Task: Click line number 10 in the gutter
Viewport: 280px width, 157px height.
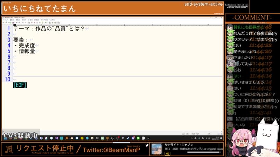Action: [8, 80]
